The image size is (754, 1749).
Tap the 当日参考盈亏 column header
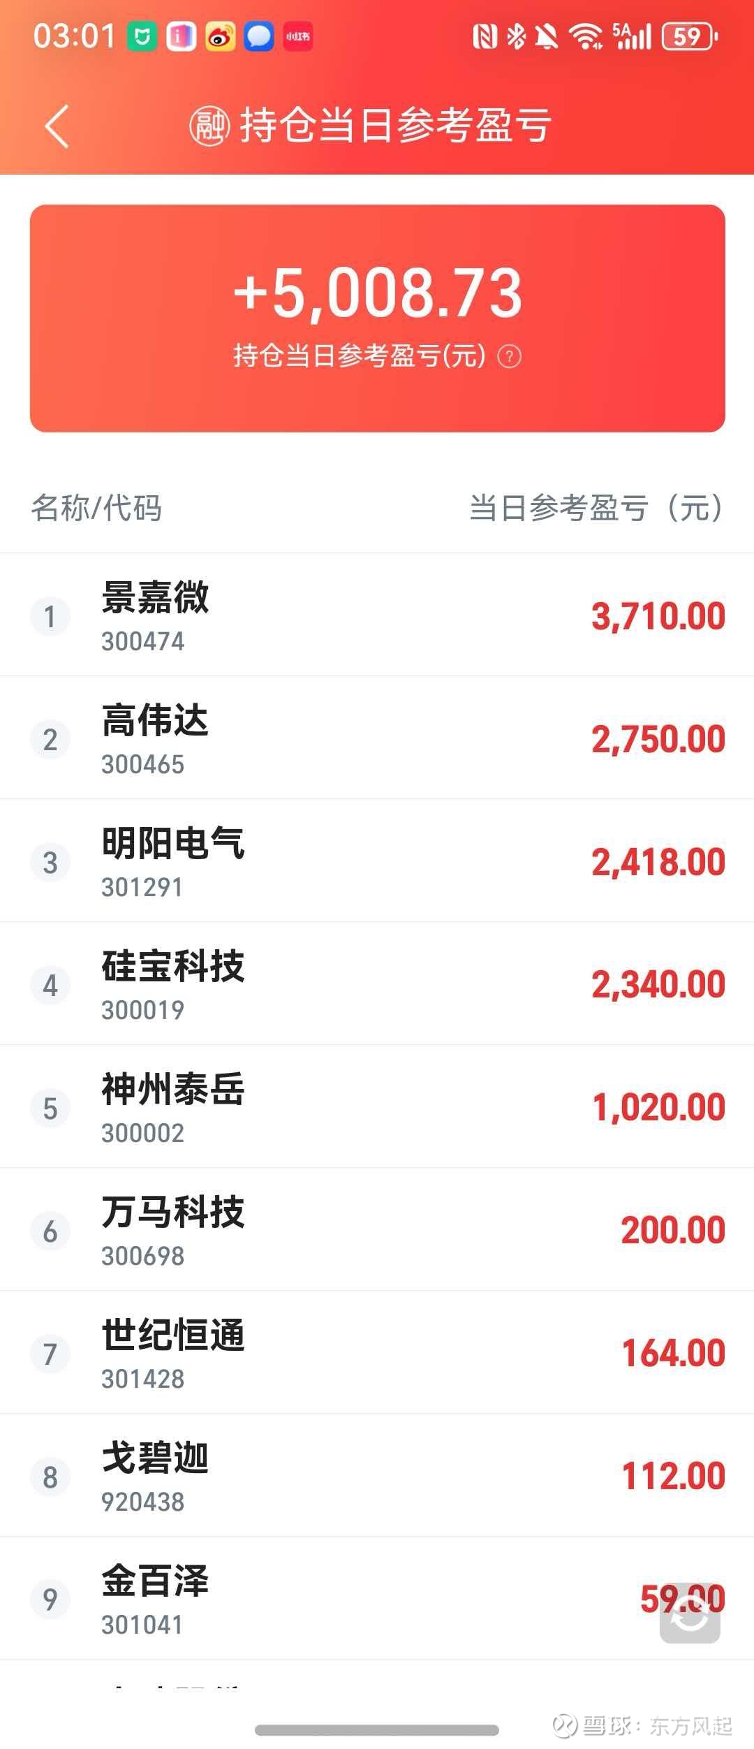pyautogui.click(x=596, y=508)
